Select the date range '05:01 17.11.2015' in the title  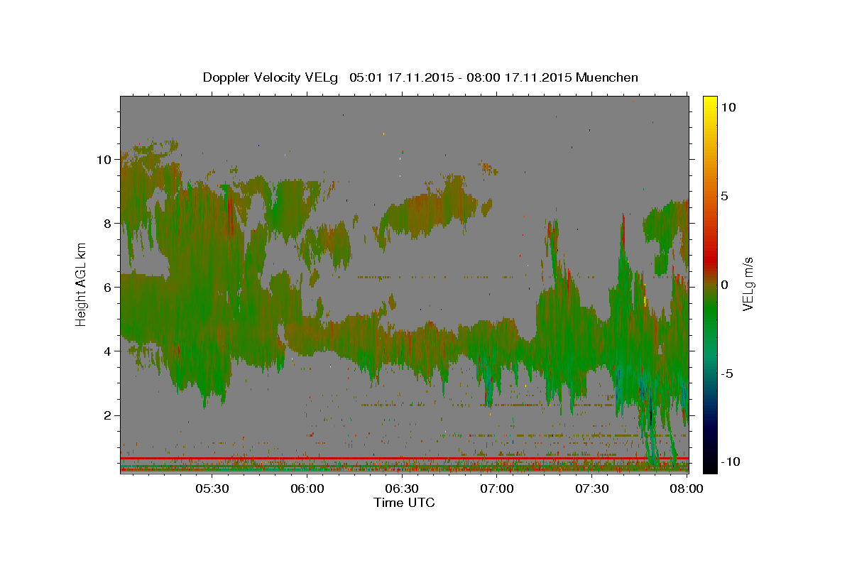(402, 77)
